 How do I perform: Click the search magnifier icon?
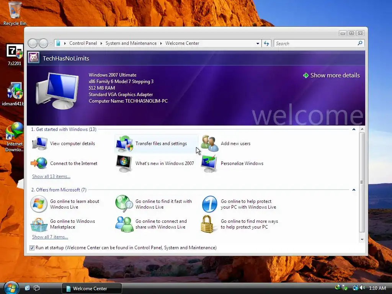click(360, 43)
